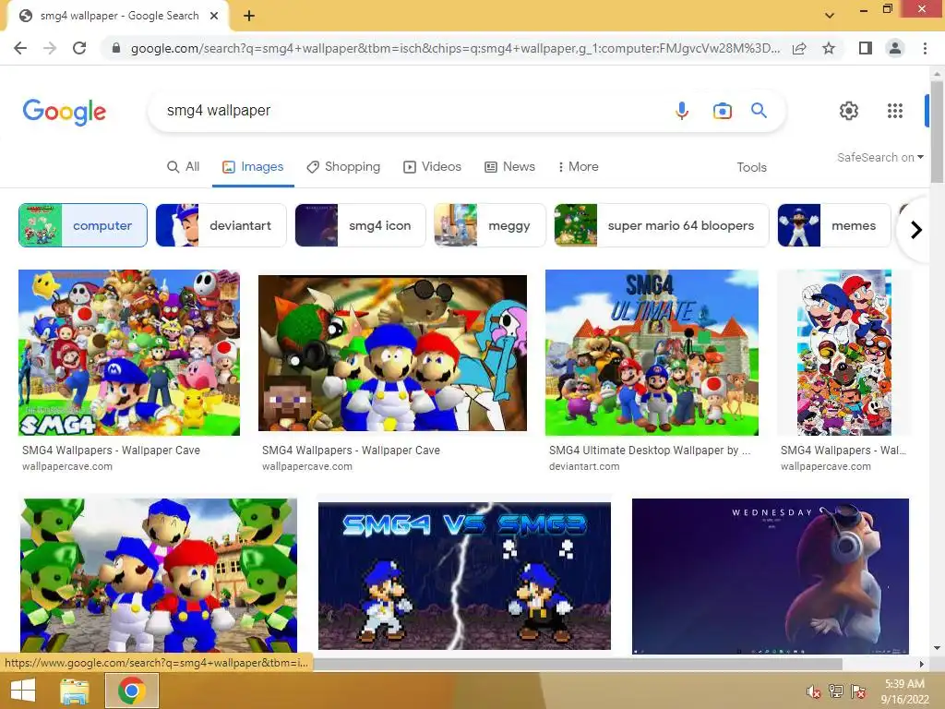The image size is (945, 709).
Task: Click the blue magnifier search button
Action: pyautogui.click(x=759, y=111)
